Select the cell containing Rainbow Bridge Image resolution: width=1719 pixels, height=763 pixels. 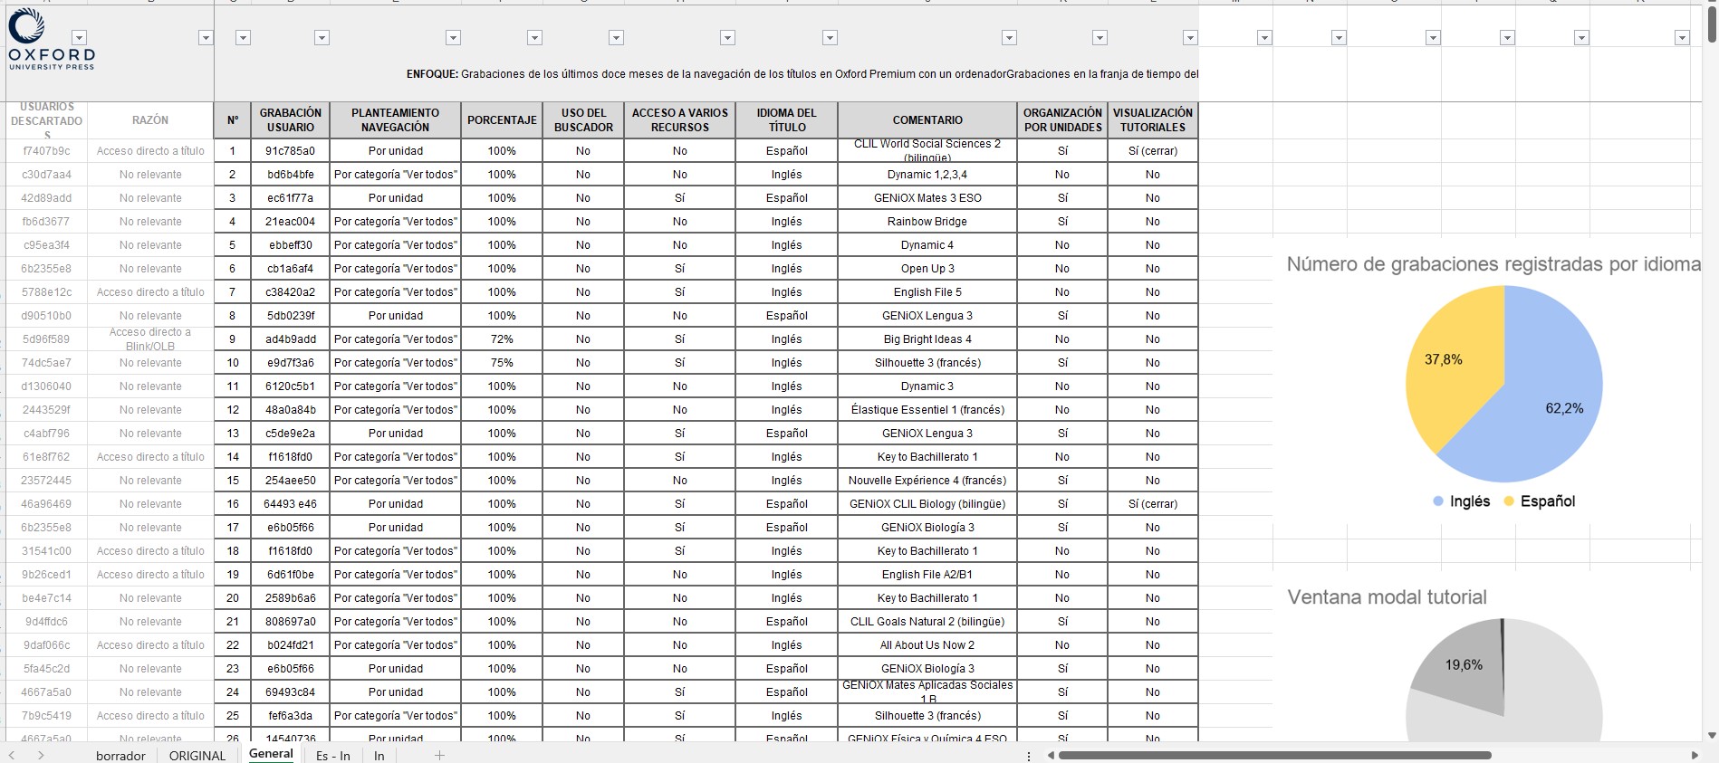927,222
